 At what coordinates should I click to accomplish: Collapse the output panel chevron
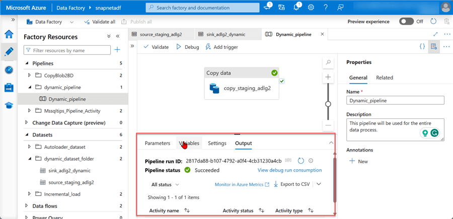click(331, 142)
